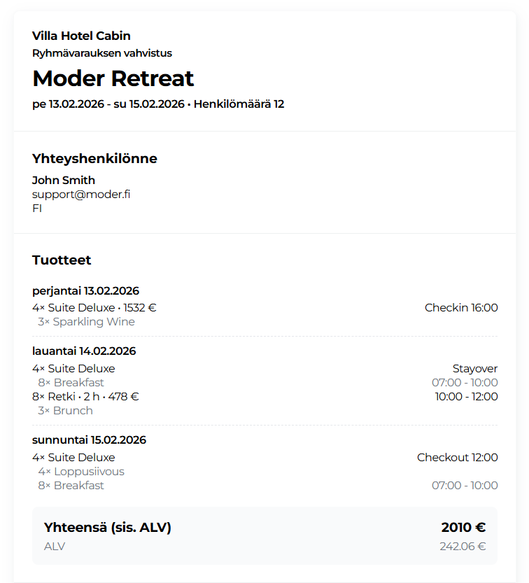Click the Tuotteet section heading
The width and height of the screenshot is (529, 583).
pos(62,260)
